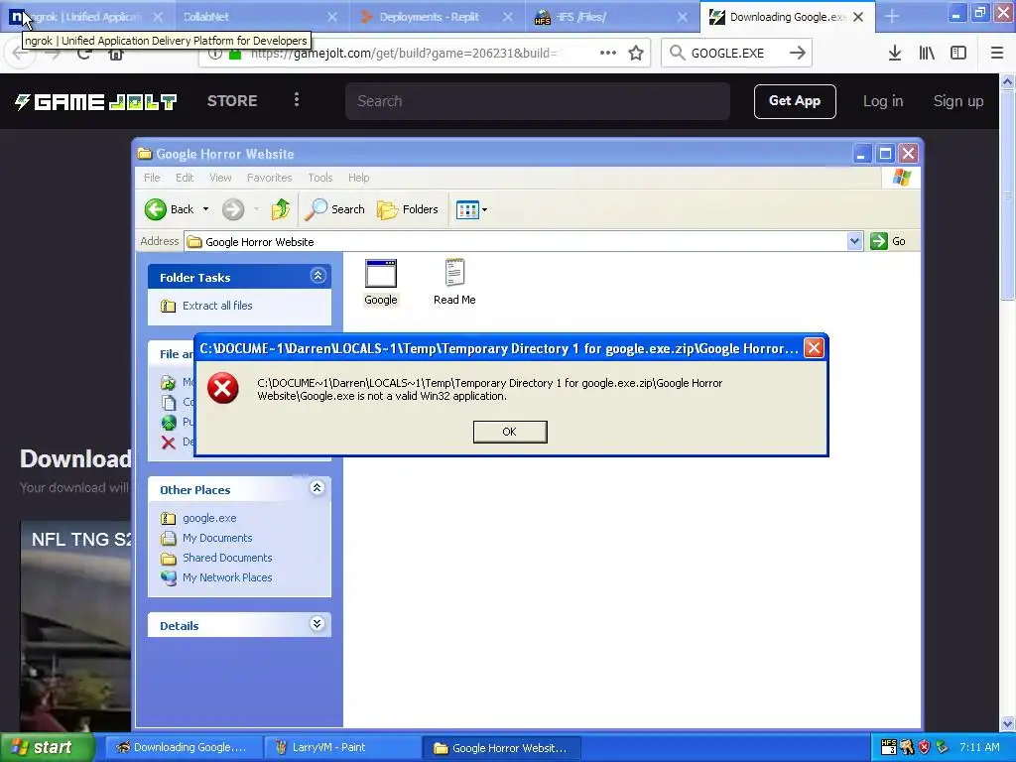
Task: Toggle the browser sidebar icon
Action: [x=958, y=54]
